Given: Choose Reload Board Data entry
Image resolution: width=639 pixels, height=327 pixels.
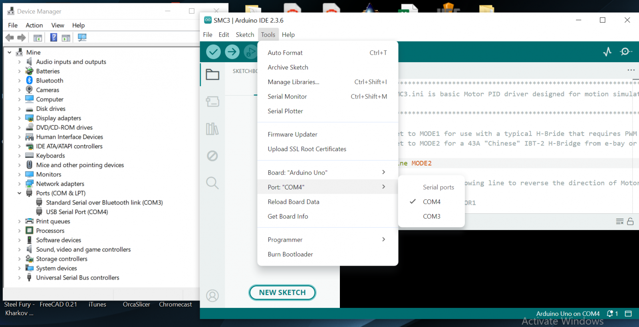Looking at the screenshot, I should 327,202.
